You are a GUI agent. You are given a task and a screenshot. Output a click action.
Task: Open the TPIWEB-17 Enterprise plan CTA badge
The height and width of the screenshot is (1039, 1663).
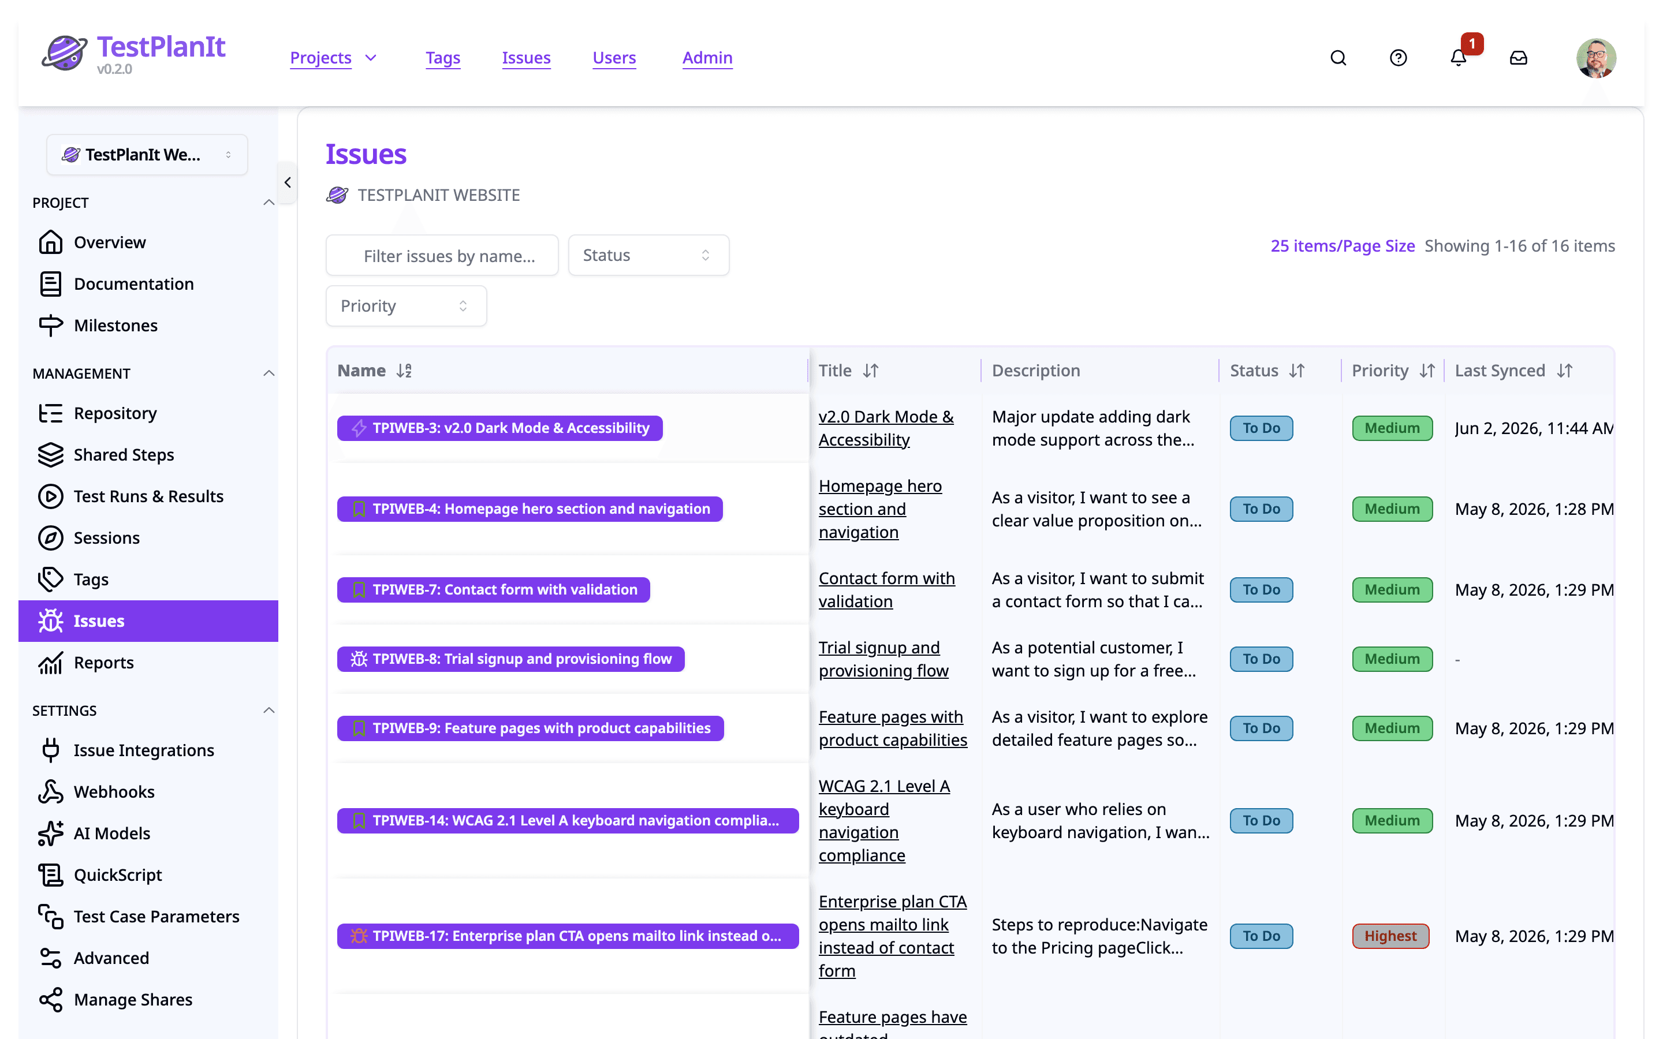[x=568, y=936]
